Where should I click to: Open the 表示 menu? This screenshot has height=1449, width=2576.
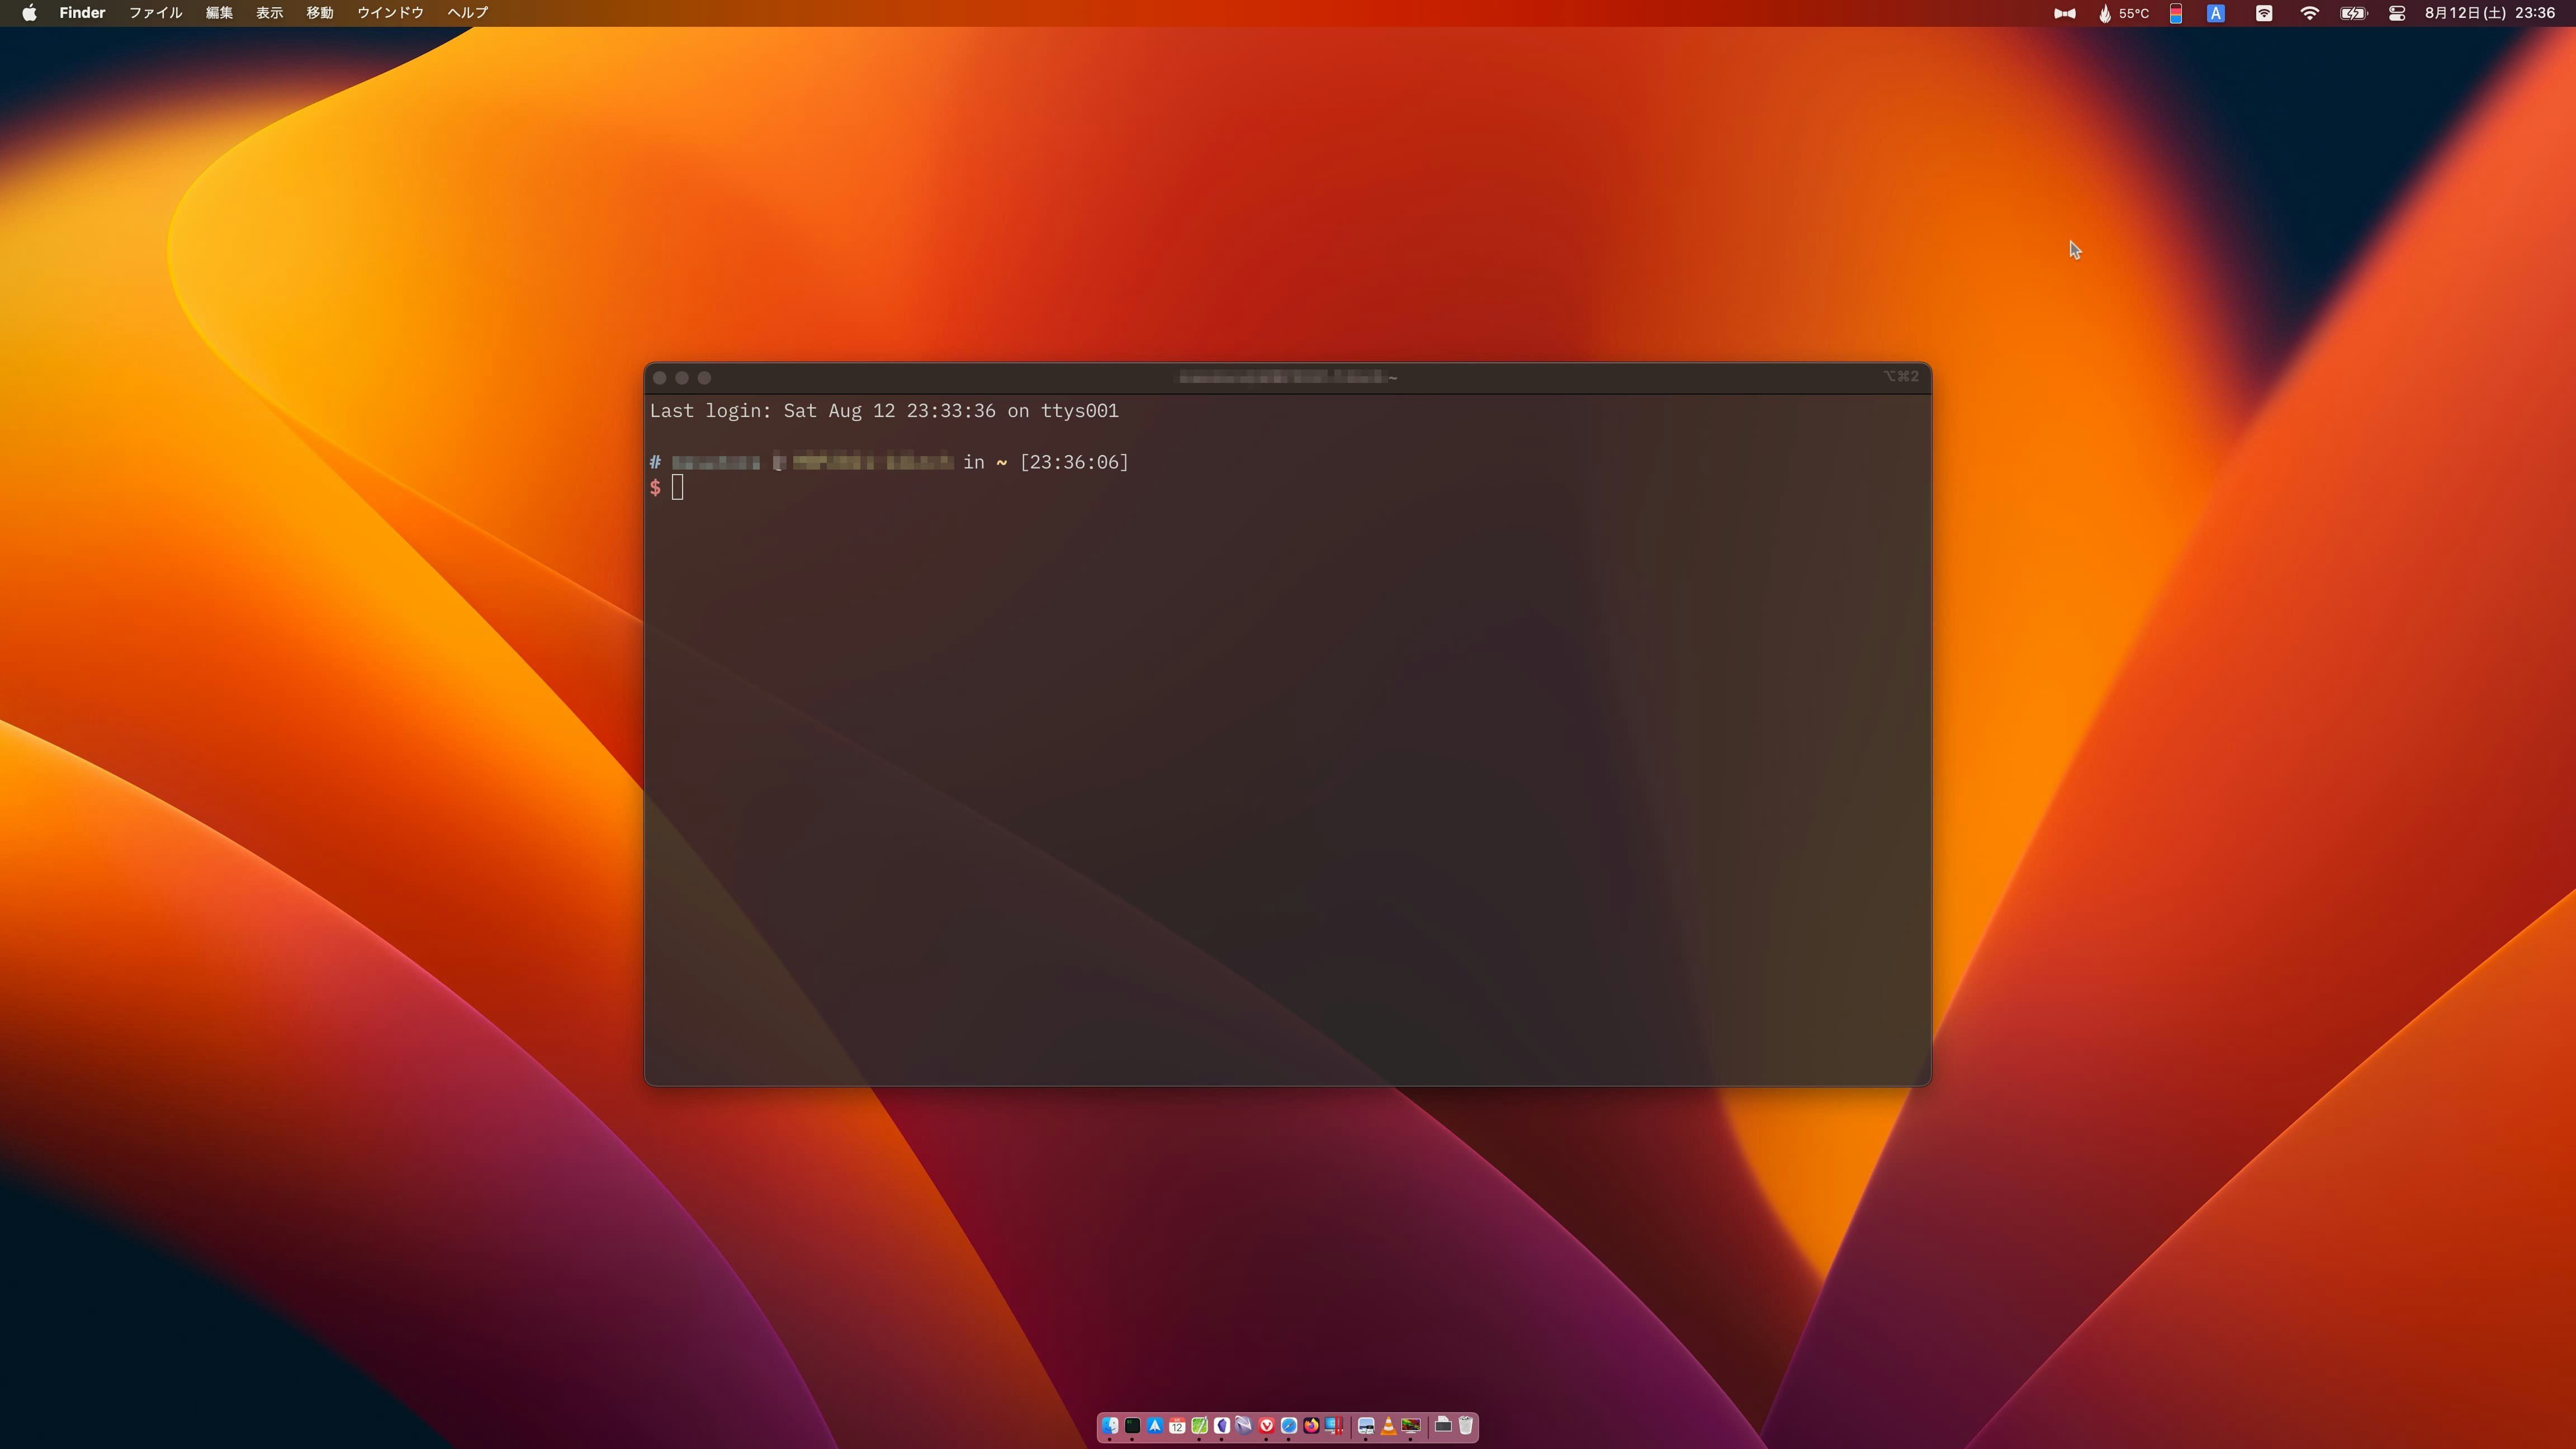pyautogui.click(x=269, y=13)
